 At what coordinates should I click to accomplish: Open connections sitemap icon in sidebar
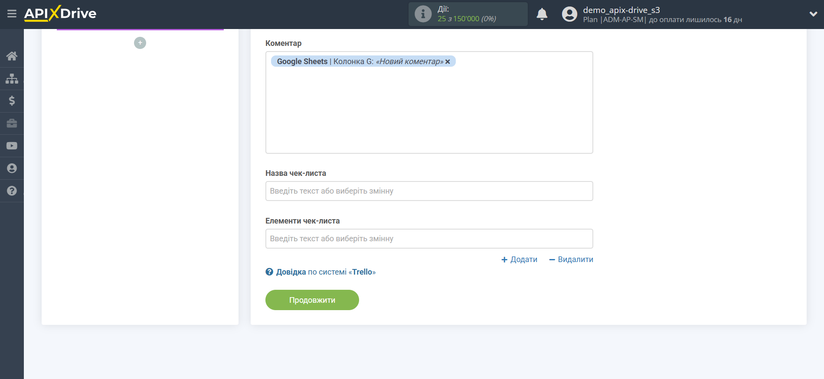12,78
